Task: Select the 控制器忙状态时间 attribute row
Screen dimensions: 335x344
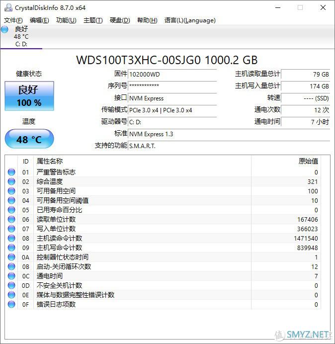Action: tap(163, 257)
